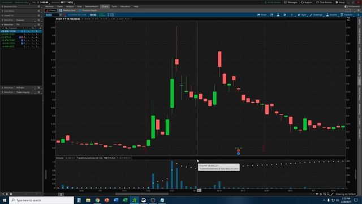Open Google Chrome from the taskbar
362x204 pixels.
click(97, 200)
